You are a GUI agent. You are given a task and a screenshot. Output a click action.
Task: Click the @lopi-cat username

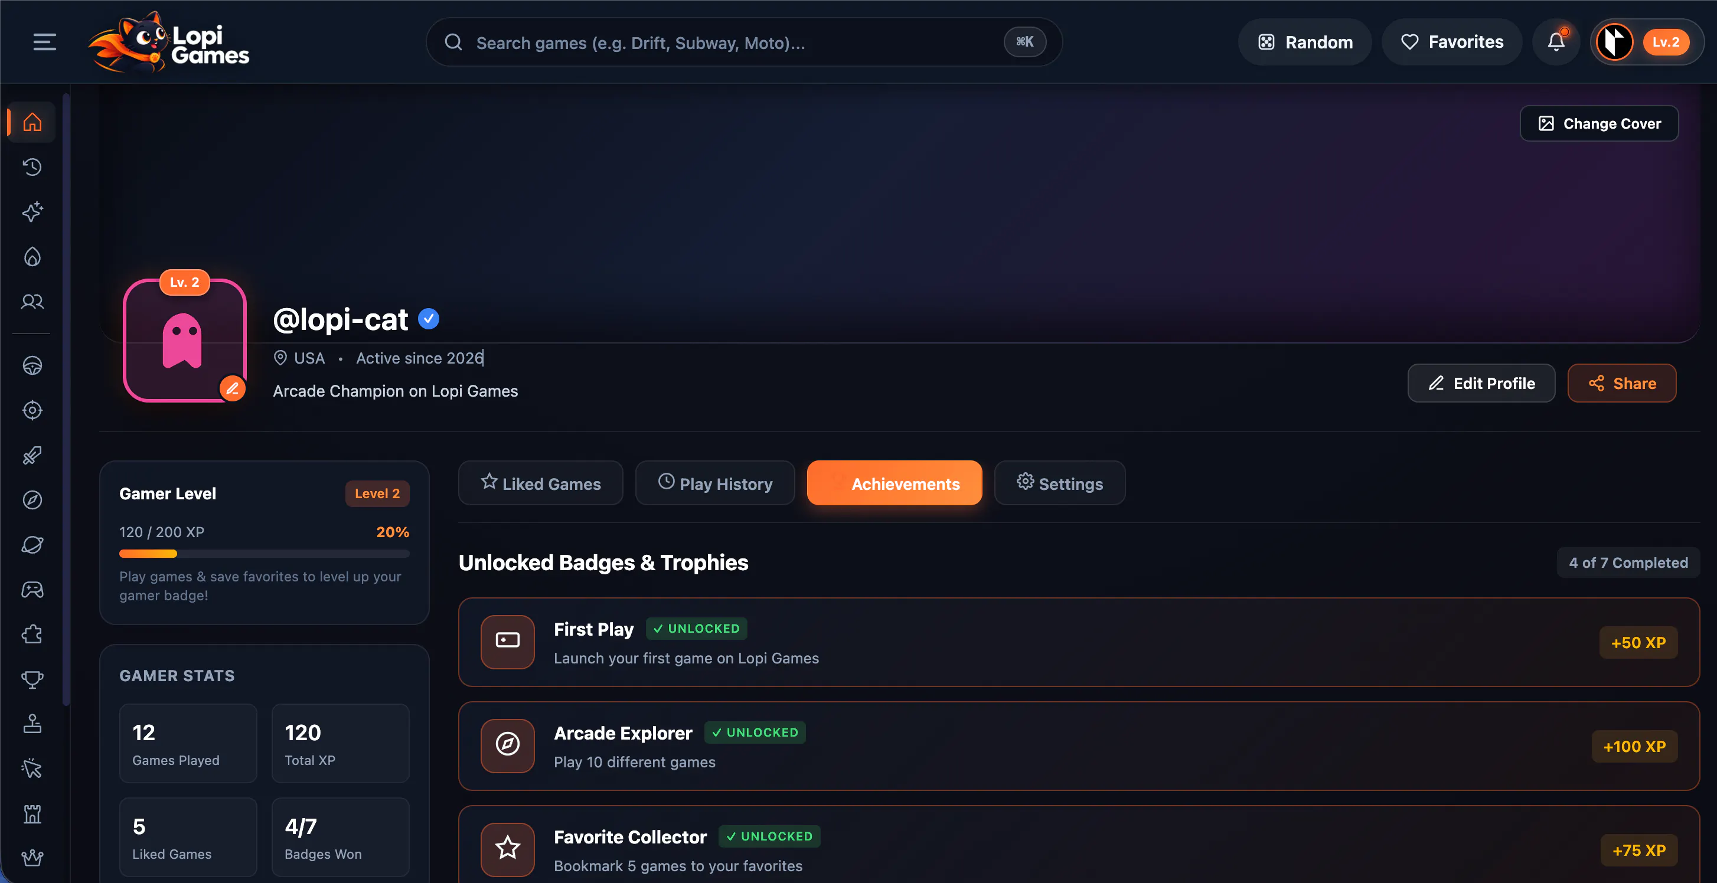pos(341,319)
